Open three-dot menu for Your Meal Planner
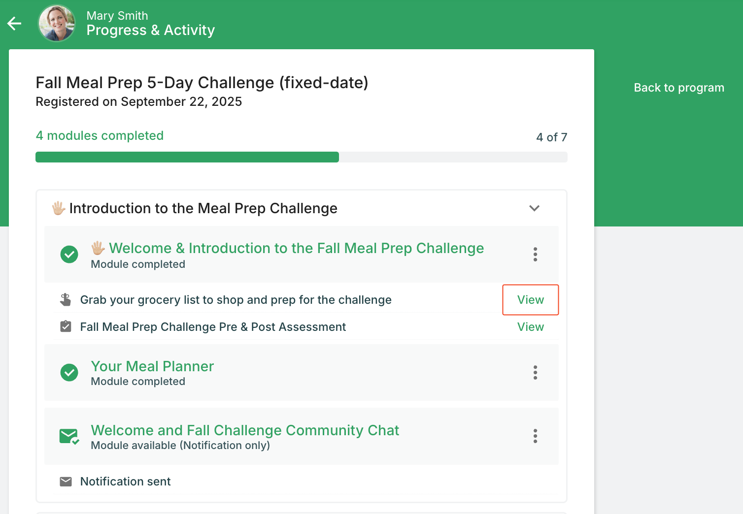This screenshot has width=743, height=514. (x=535, y=372)
